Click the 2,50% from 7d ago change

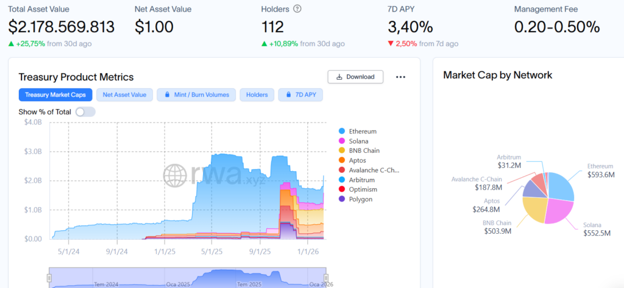[423, 44]
